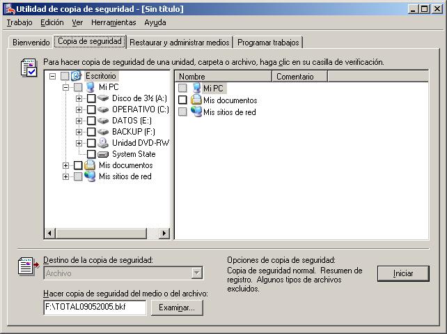Open the Herramientas menu
447x334 pixels.
[113, 22]
